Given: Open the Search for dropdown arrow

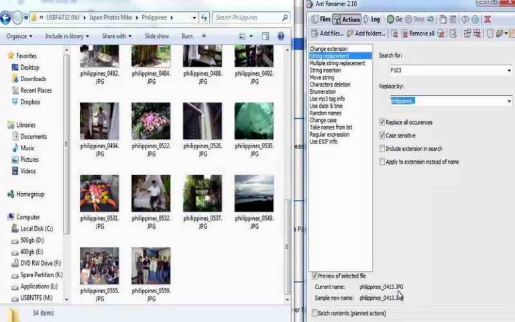Looking at the screenshot, I should point(509,69).
